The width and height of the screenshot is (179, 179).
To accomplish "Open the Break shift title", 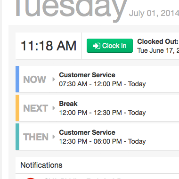I will tap(68, 104).
